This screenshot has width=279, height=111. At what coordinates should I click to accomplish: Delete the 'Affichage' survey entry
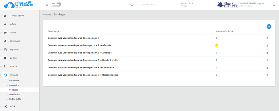[267, 53]
